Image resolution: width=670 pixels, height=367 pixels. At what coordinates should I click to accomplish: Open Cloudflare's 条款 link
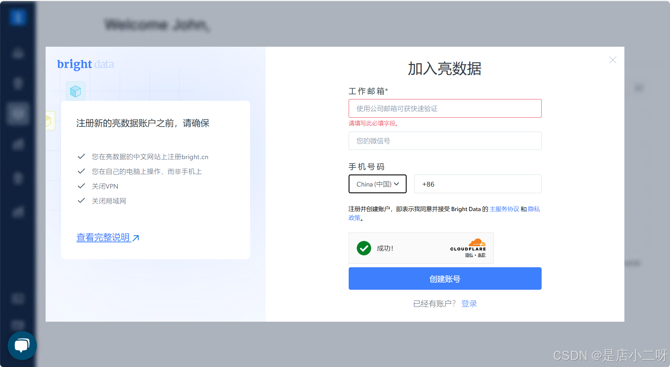click(482, 255)
